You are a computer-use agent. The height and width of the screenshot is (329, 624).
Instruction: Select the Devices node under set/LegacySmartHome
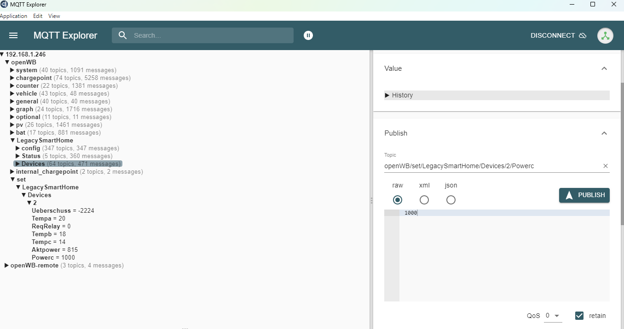40,195
